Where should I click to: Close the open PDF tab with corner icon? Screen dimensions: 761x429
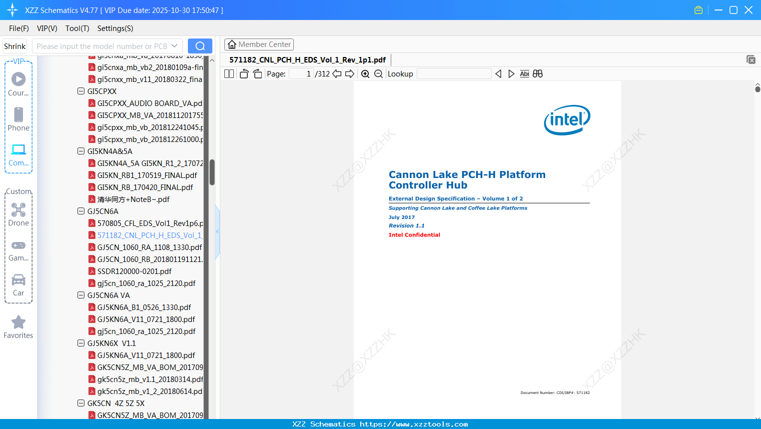(751, 59)
